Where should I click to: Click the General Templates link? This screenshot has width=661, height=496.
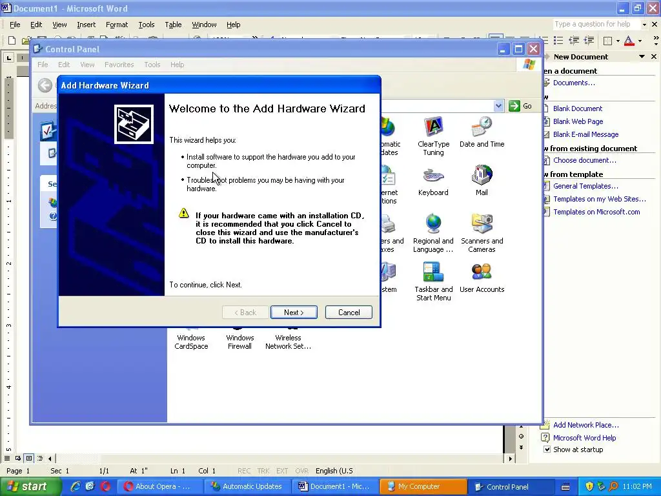point(585,186)
